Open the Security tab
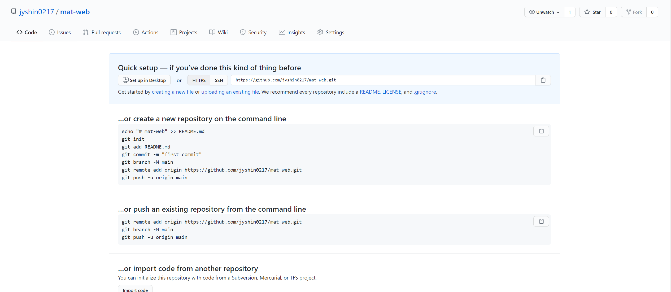Viewport: 671px width, 292px height. (253, 32)
